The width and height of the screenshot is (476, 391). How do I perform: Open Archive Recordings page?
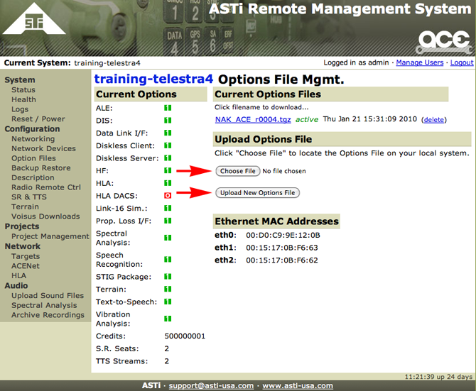(48, 315)
